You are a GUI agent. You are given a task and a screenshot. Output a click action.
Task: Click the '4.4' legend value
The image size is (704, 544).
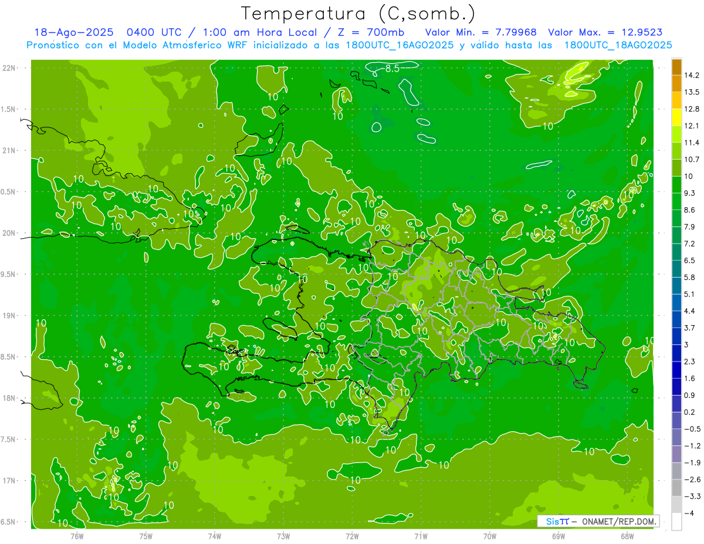point(690,311)
